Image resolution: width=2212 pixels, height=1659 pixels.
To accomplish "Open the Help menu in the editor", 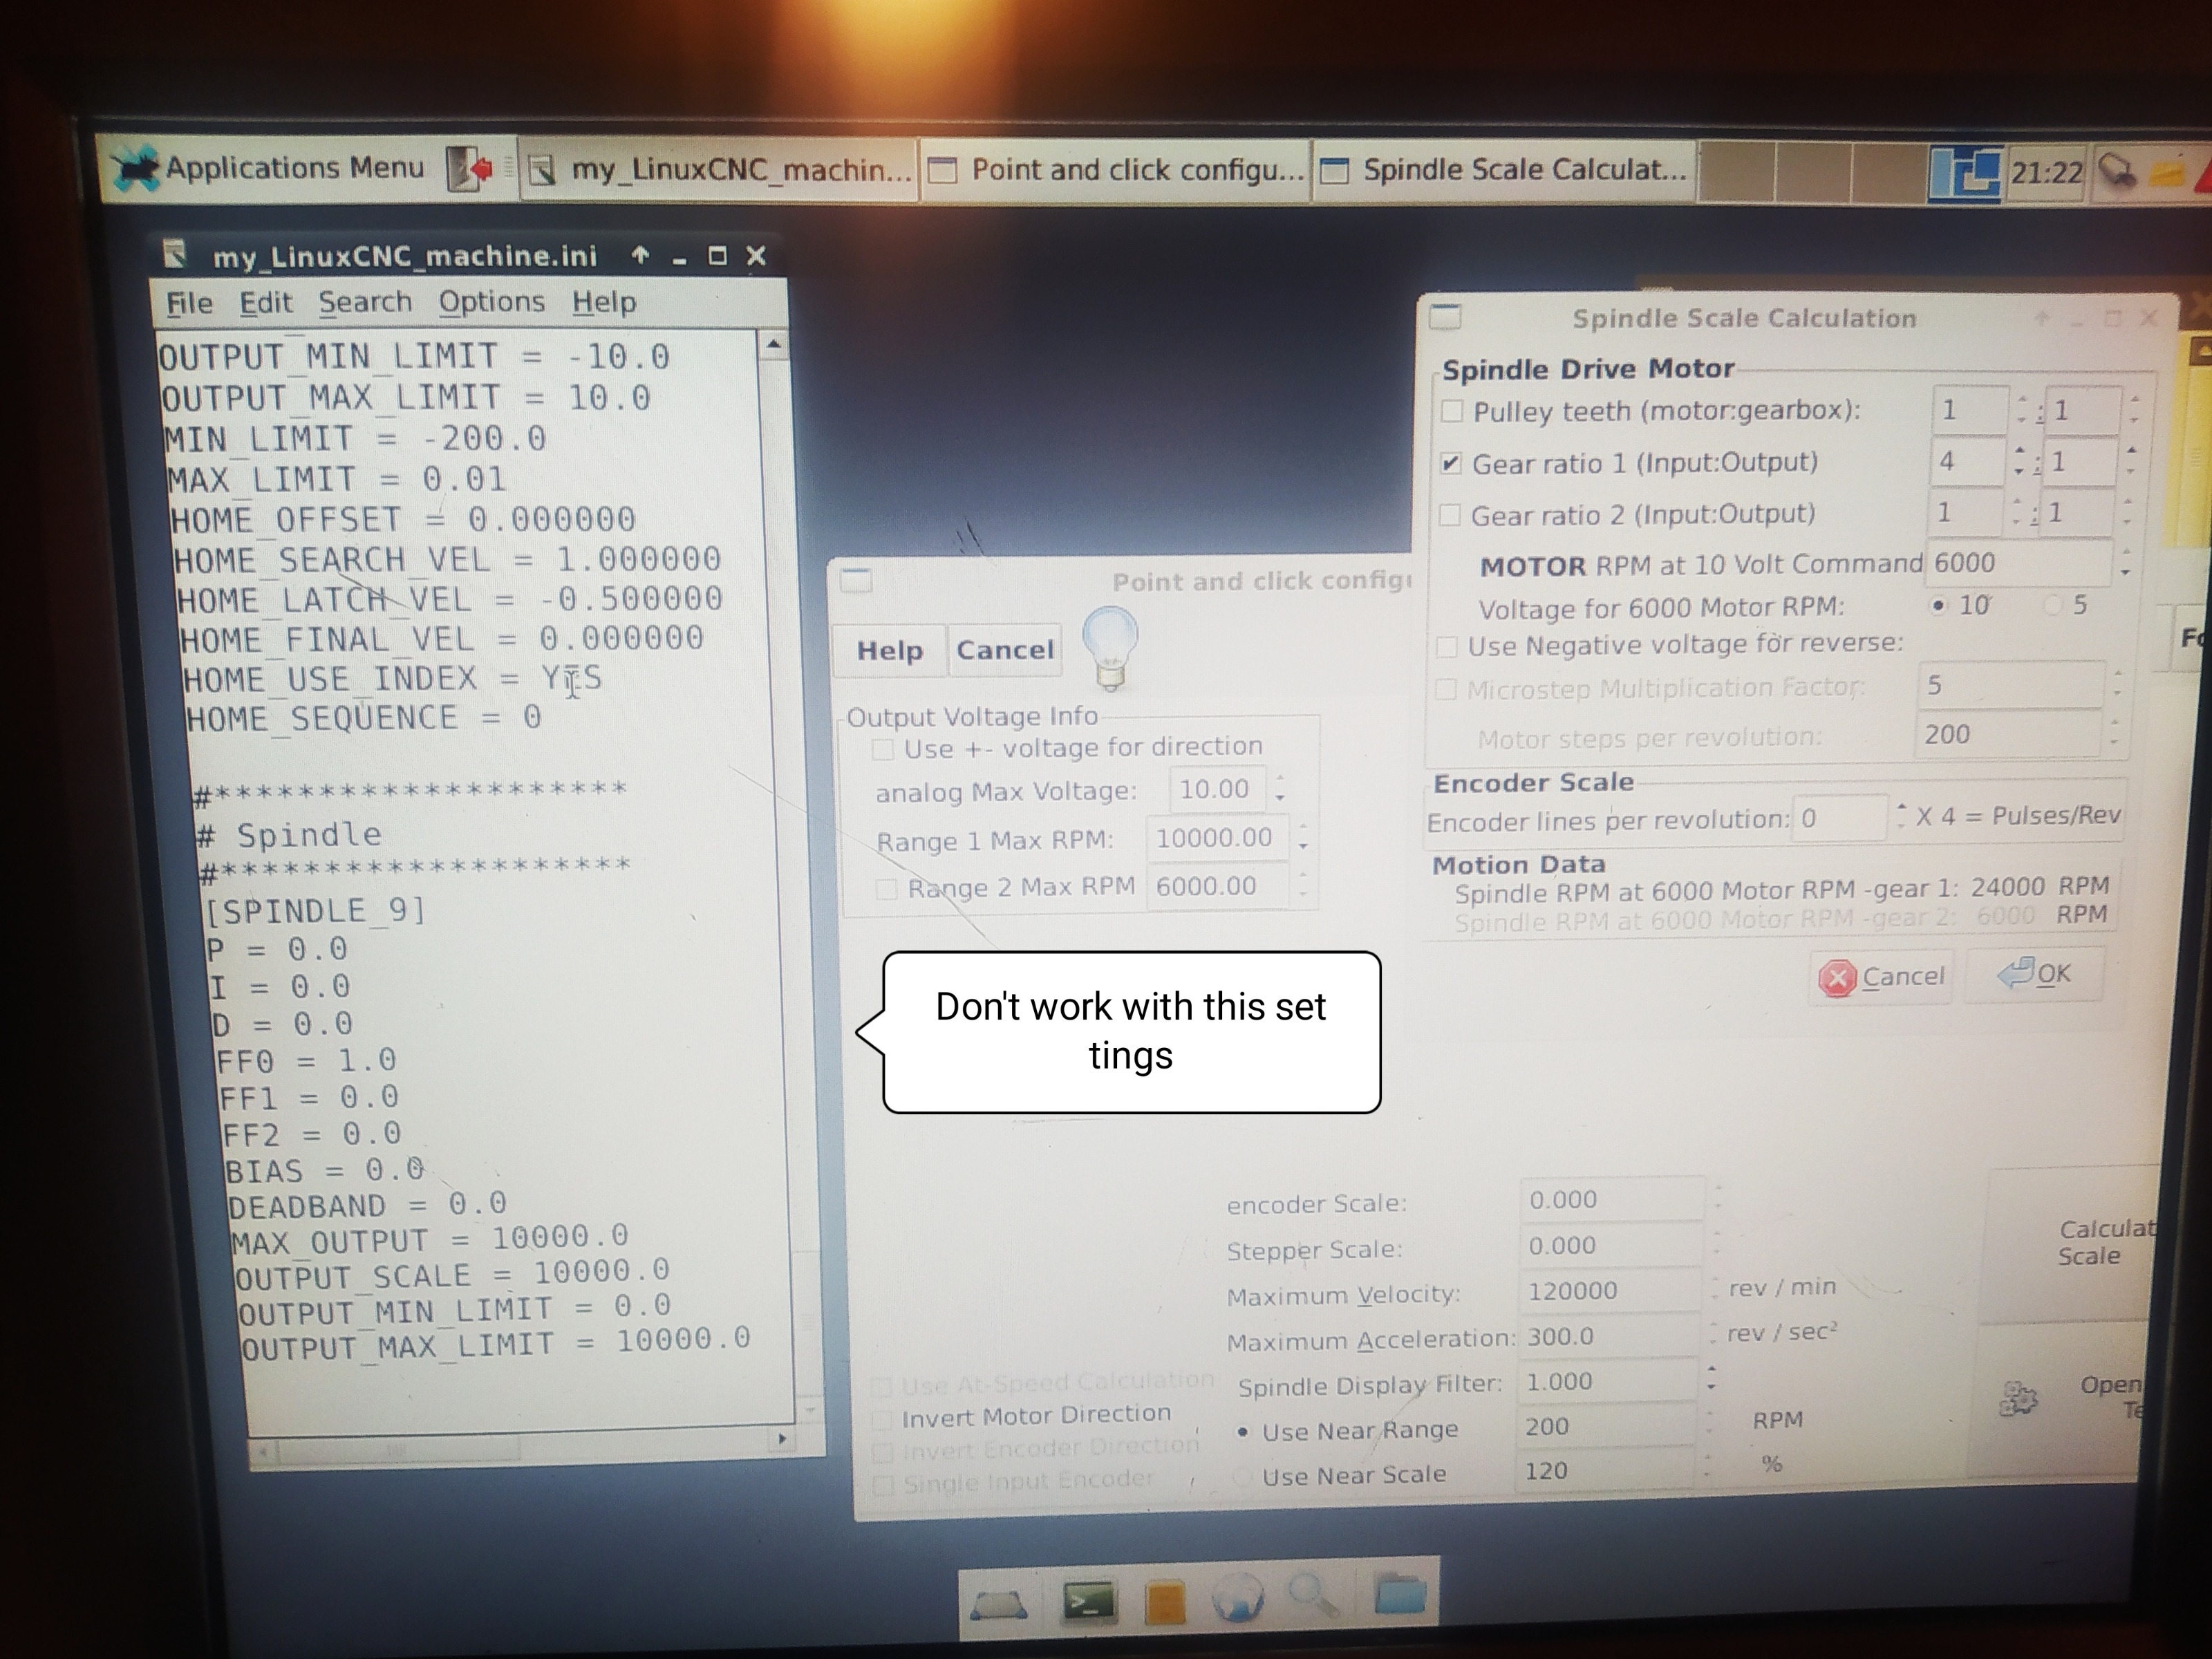I will (604, 302).
